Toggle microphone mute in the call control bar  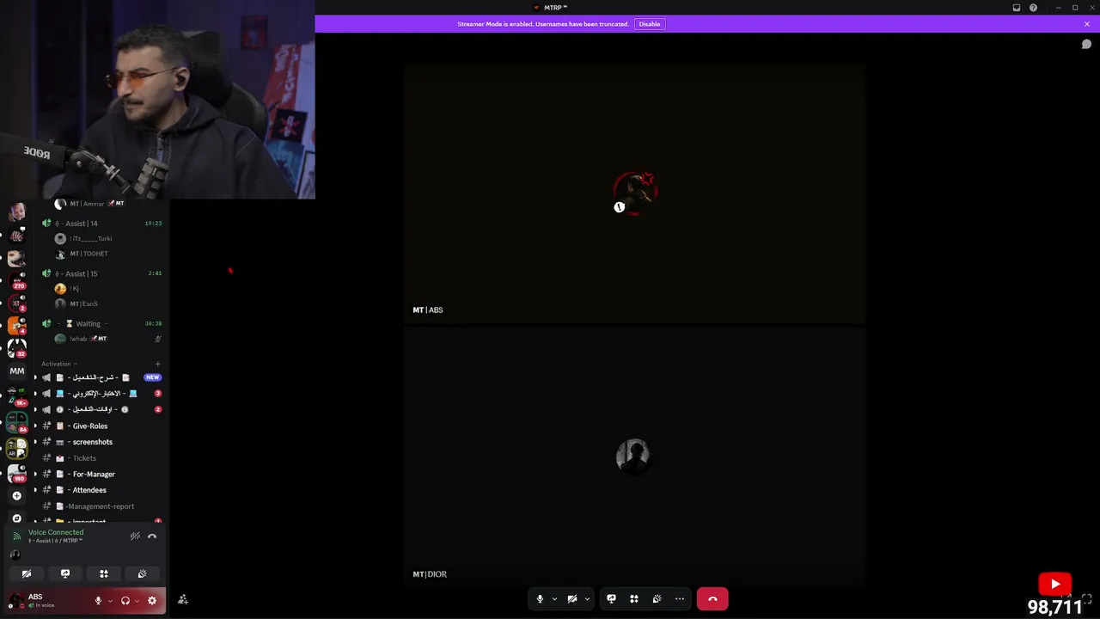[540, 598]
